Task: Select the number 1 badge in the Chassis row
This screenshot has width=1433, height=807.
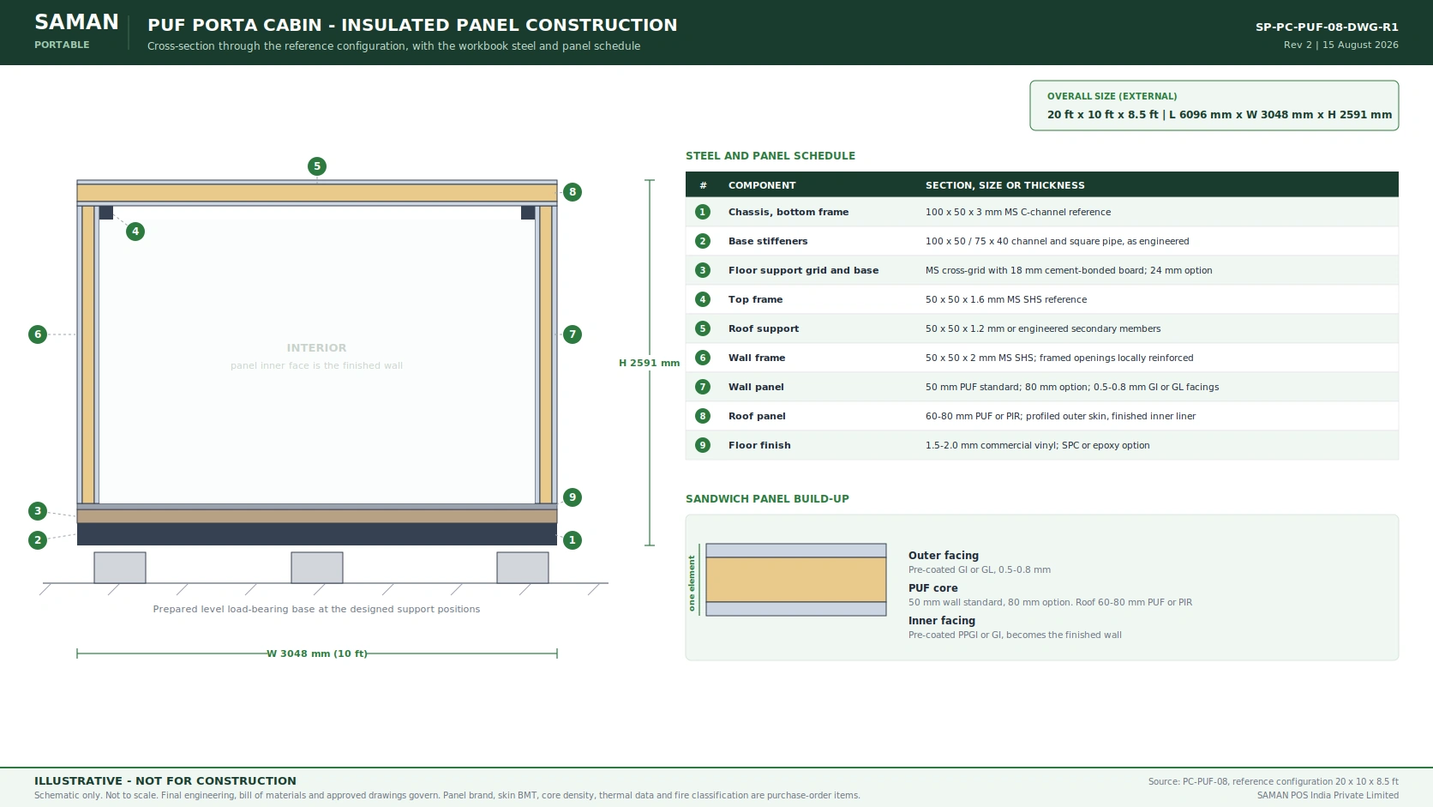Action: [703, 212]
